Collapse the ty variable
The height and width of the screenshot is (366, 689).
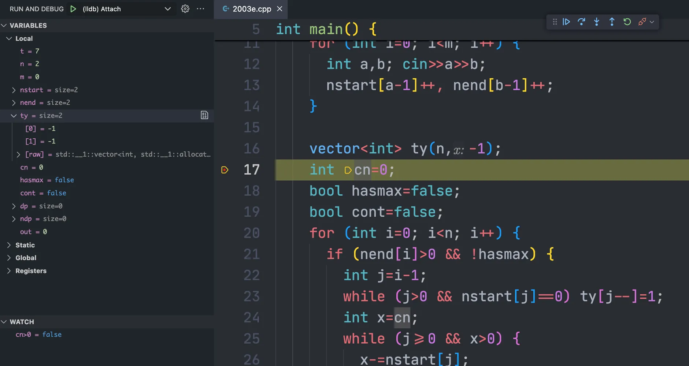click(14, 116)
